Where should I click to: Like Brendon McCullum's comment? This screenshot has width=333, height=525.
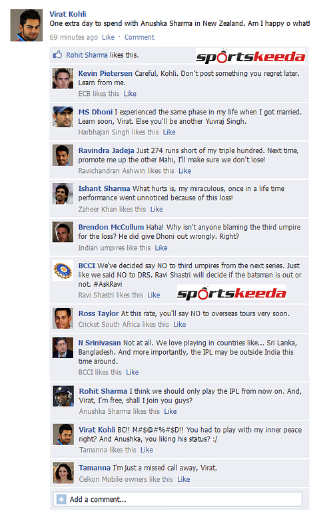tap(161, 248)
